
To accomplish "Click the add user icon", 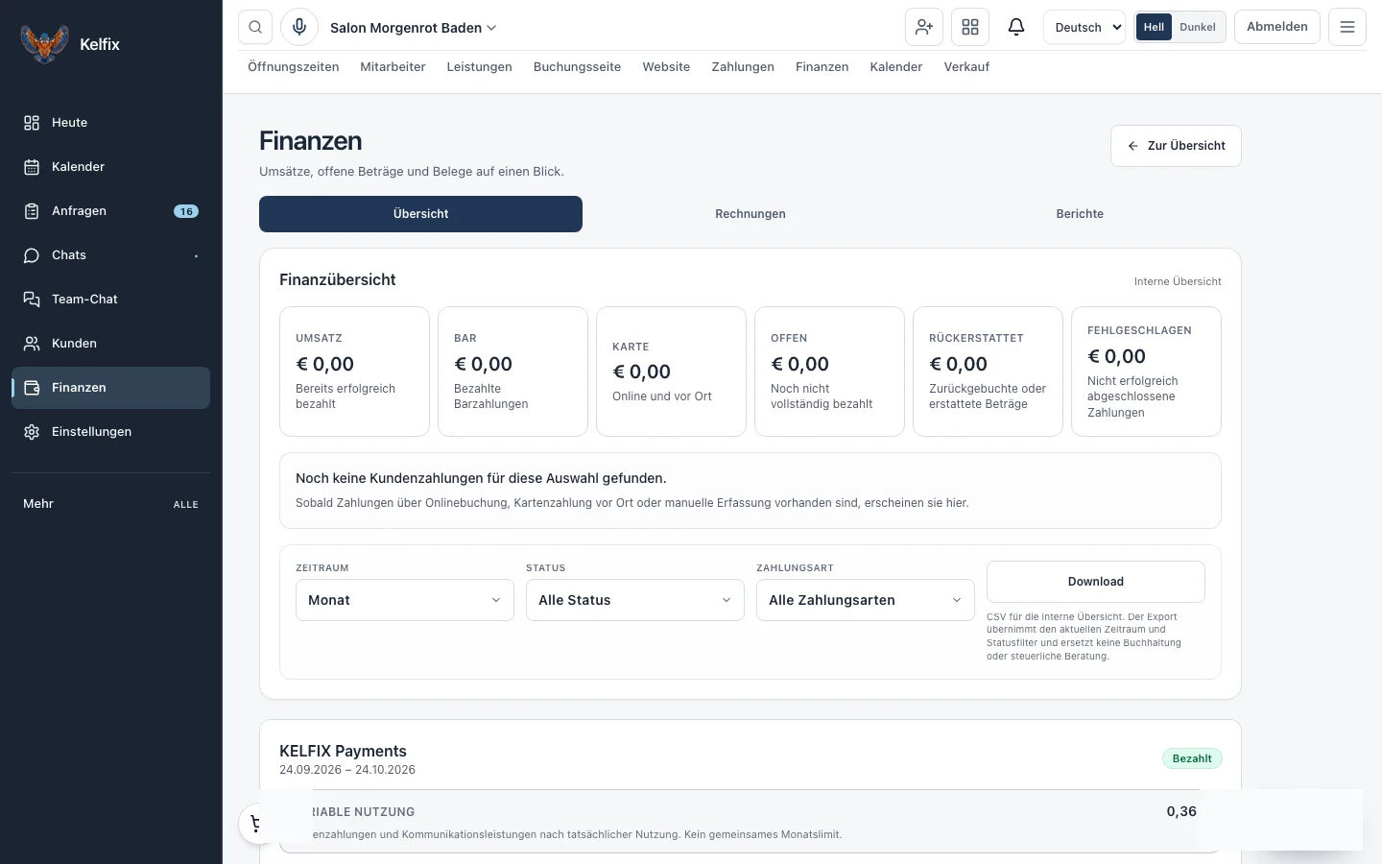I will point(924,27).
